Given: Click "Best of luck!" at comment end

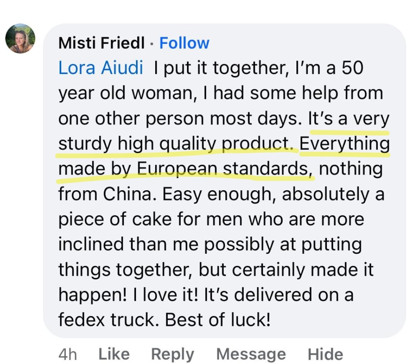Looking at the screenshot, I should [218, 320].
